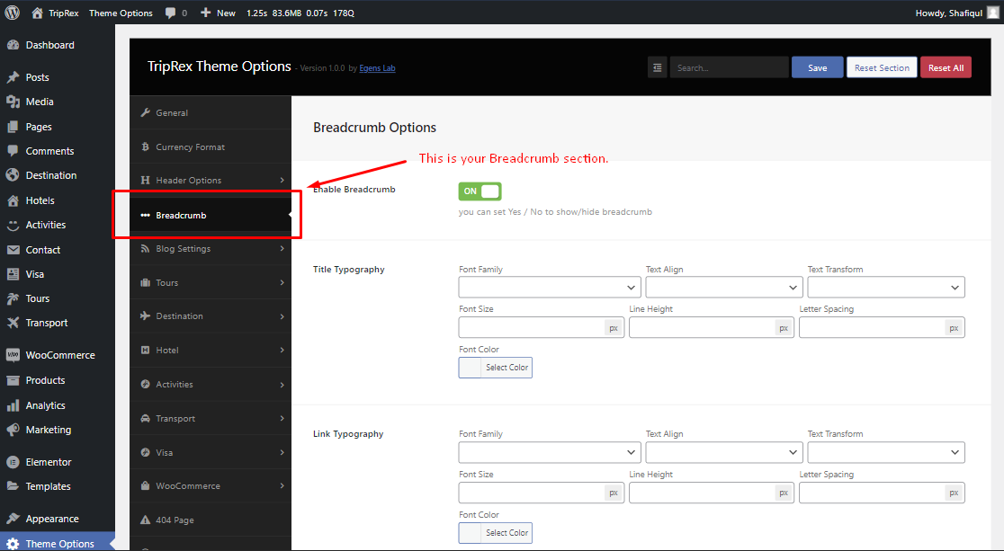Expand the WooCommerce section arrow in theme panel
Image resolution: width=1004 pixels, height=551 pixels.
(282, 485)
